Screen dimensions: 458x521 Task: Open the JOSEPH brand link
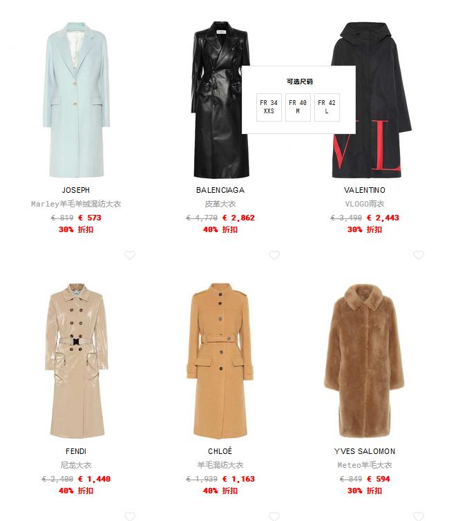click(76, 190)
